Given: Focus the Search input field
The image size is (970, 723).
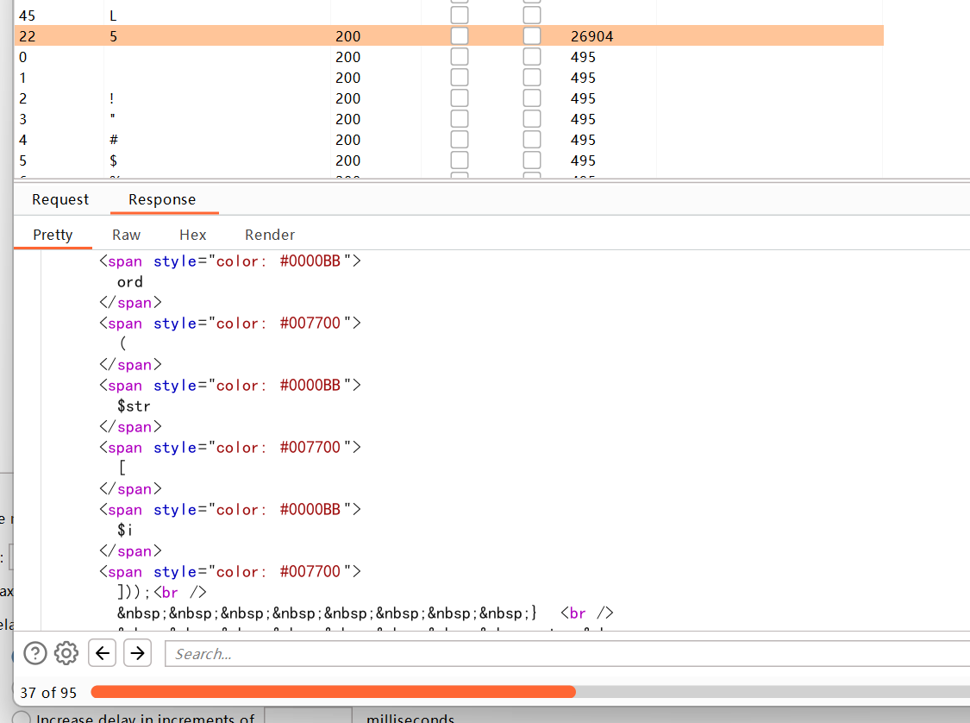Looking at the screenshot, I should pyautogui.click(x=566, y=654).
